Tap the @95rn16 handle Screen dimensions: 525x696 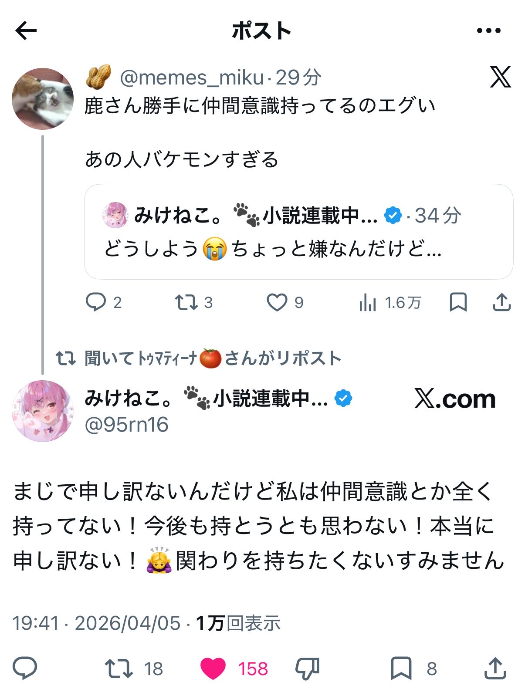[x=126, y=425]
